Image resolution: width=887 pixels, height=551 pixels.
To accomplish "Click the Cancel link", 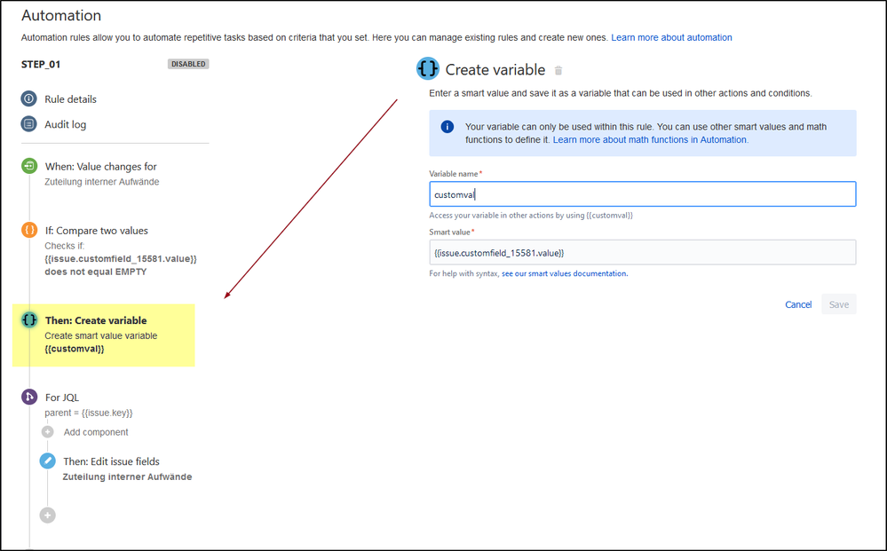I will [798, 304].
